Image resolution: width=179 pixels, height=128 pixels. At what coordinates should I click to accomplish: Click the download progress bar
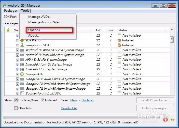(82, 117)
